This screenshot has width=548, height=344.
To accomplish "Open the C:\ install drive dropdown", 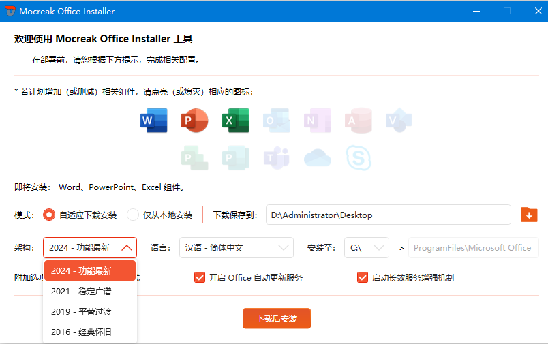I will (x=366, y=247).
